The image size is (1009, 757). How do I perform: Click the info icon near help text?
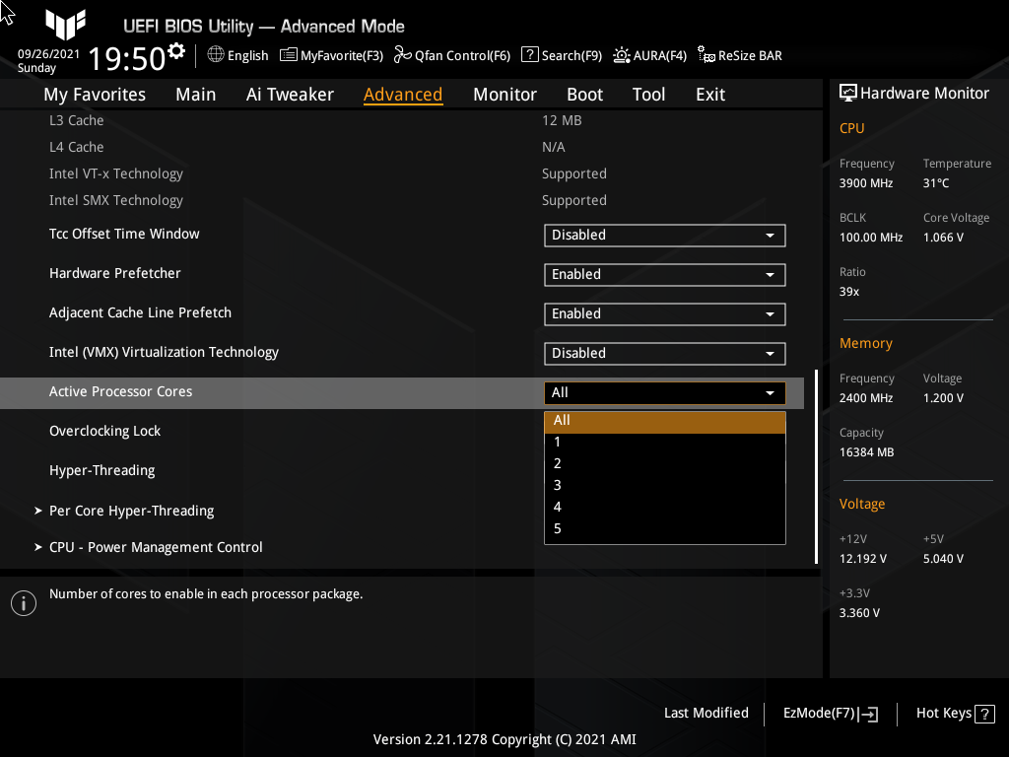[x=23, y=602]
